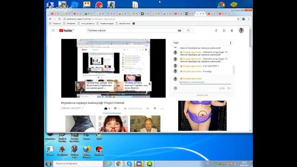Open the chat three-dot options menu
The image size is (297, 167).
230,43
